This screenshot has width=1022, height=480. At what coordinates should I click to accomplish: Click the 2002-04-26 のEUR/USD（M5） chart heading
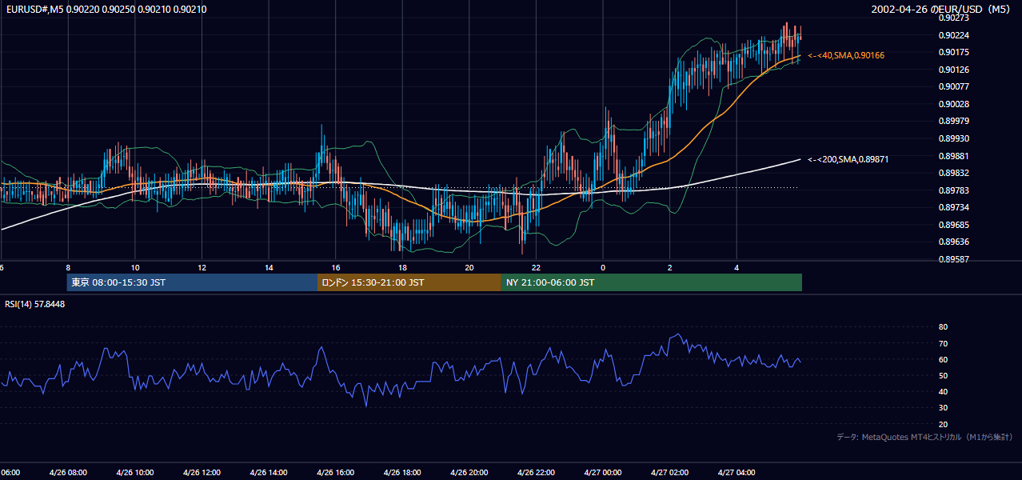point(941,9)
